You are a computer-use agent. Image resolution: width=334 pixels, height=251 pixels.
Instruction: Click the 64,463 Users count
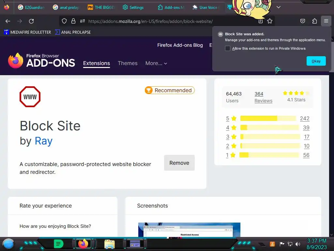point(234,97)
